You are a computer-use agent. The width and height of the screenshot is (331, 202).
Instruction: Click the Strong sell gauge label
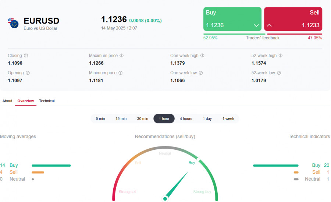click(127, 192)
